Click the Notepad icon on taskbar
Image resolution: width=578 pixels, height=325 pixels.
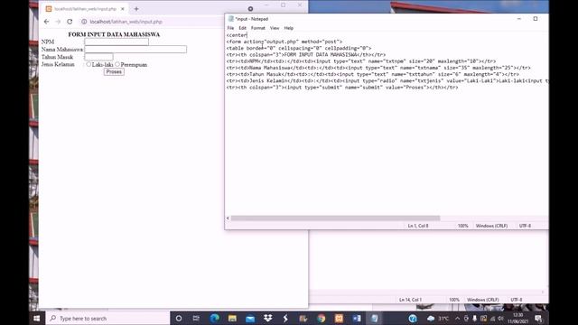375,318
